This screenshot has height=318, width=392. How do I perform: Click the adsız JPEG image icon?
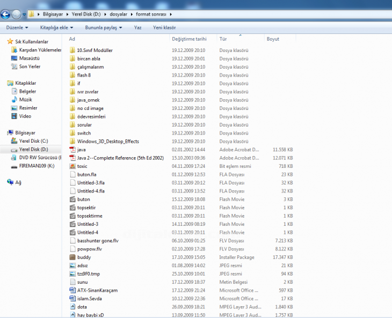pyautogui.click(x=72, y=265)
